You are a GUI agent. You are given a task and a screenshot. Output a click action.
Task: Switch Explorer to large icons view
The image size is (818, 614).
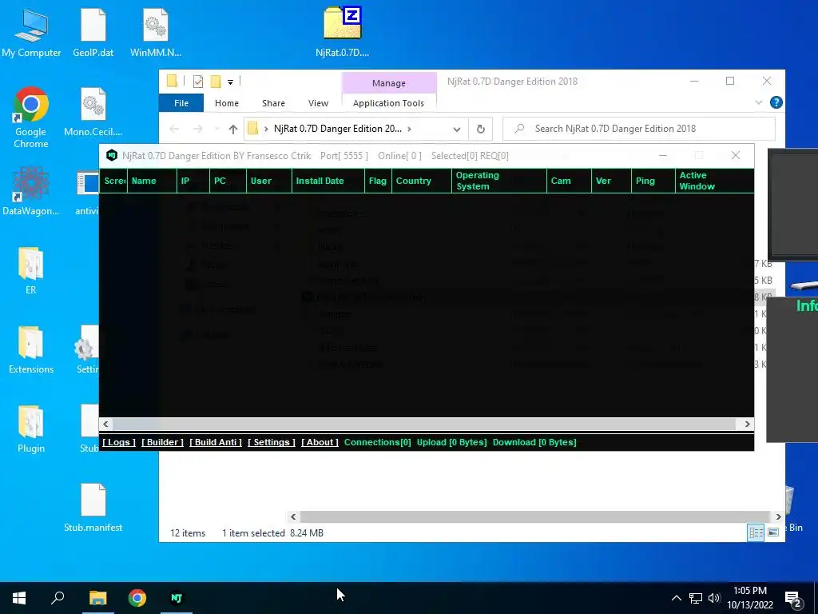point(773,532)
